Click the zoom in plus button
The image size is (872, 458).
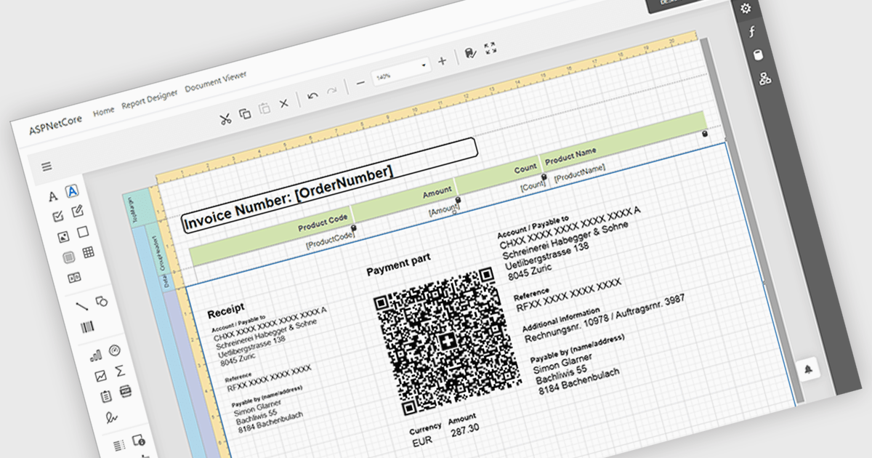tap(443, 61)
